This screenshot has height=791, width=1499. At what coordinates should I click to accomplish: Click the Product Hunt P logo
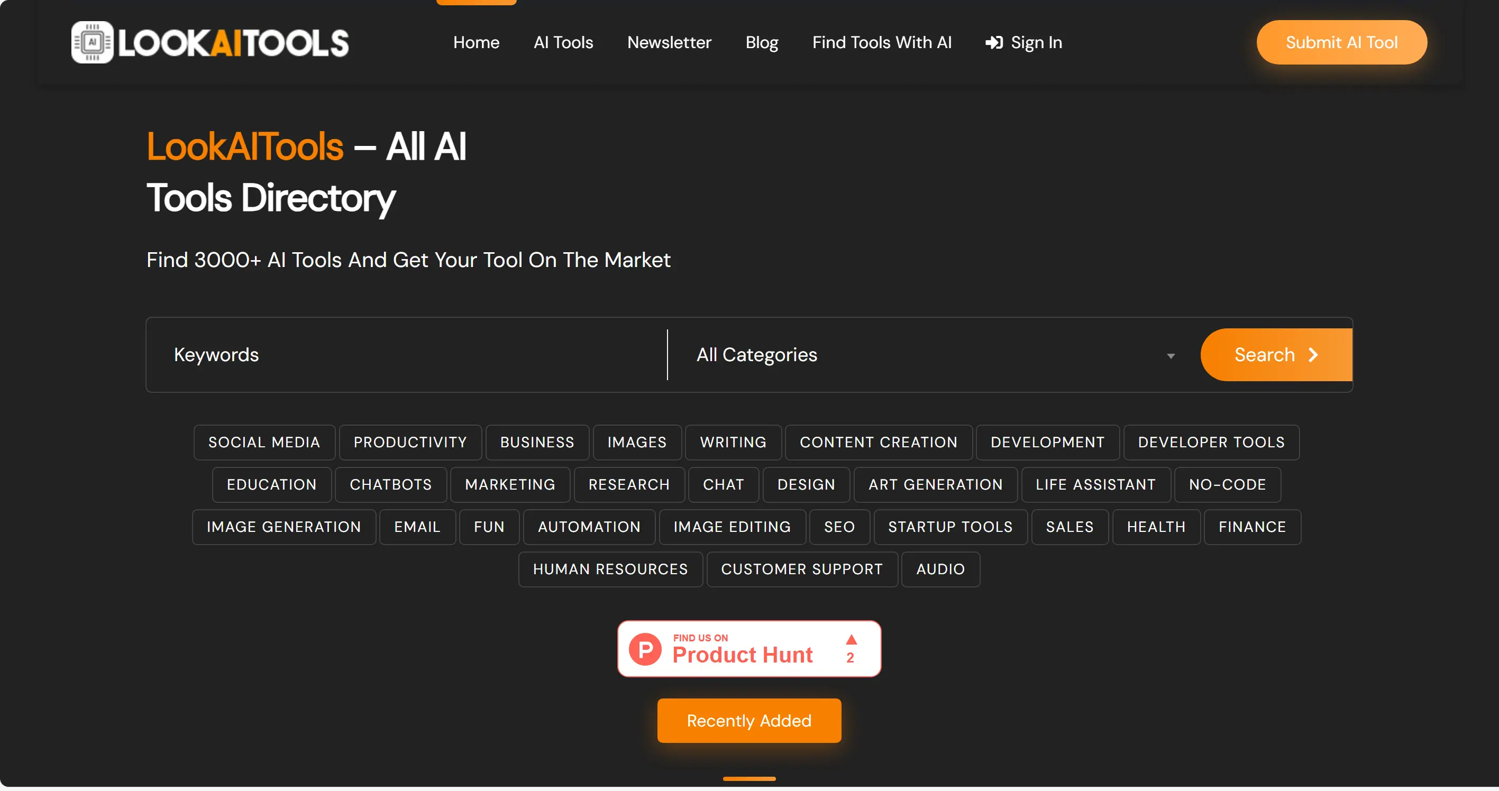coord(645,649)
